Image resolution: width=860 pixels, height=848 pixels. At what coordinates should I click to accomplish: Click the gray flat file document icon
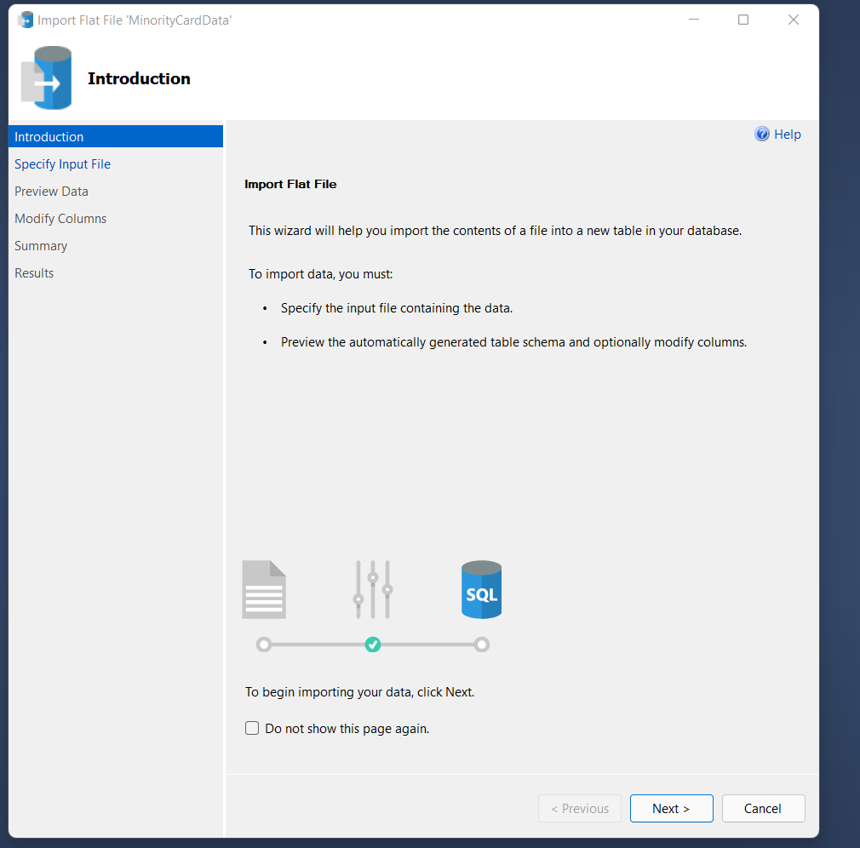click(x=264, y=589)
